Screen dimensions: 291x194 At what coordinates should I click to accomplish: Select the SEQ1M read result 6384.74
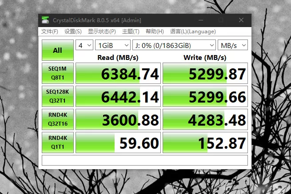(118, 74)
